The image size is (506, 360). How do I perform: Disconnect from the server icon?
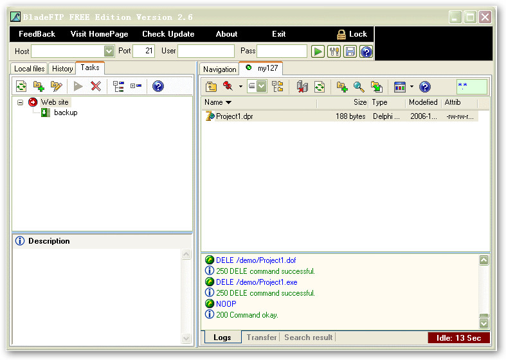[x=302, y=87]
